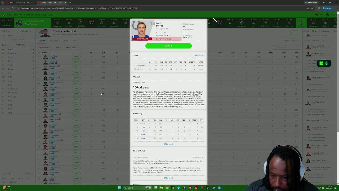The width and height of the screenshot is (339, 191).
Task: Click the player name search field
Action: [286, 47]
